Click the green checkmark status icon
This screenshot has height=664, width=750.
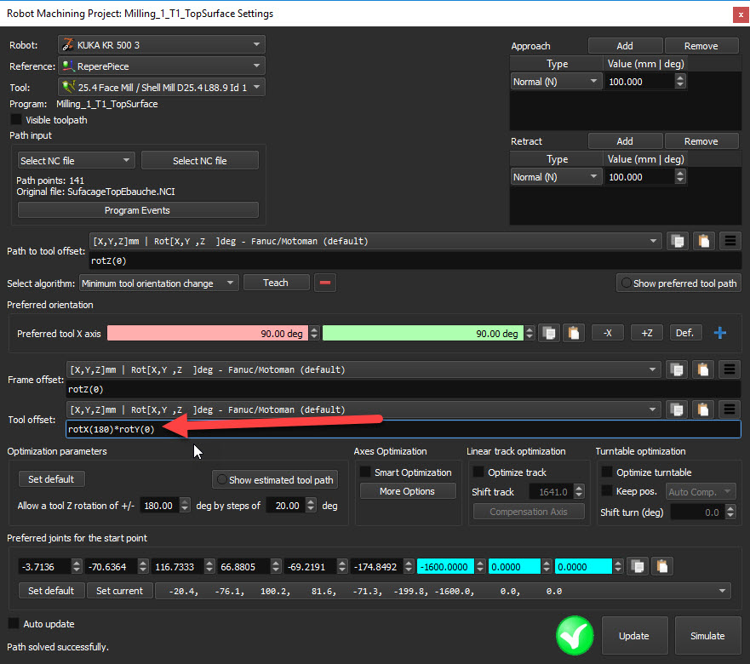pyautogui.click(x=575, y=635)
